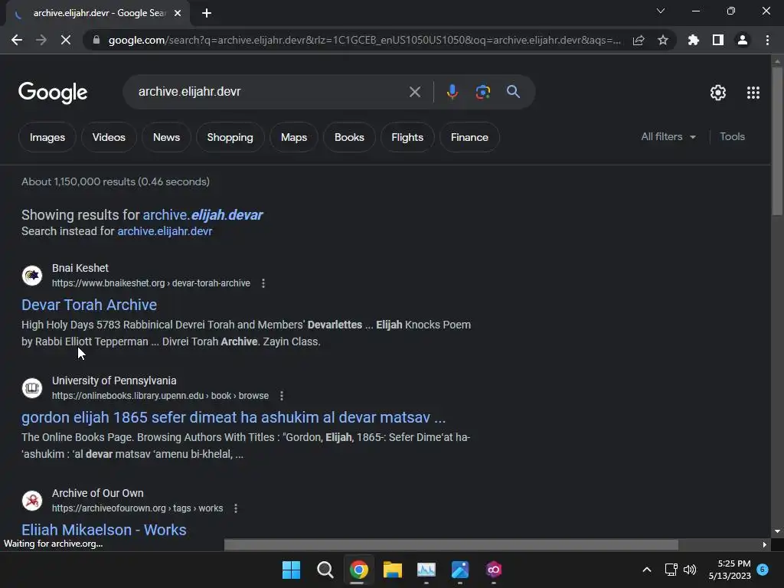
Task: Share this page icon in address bar
Action: click(x=639, y=40)
